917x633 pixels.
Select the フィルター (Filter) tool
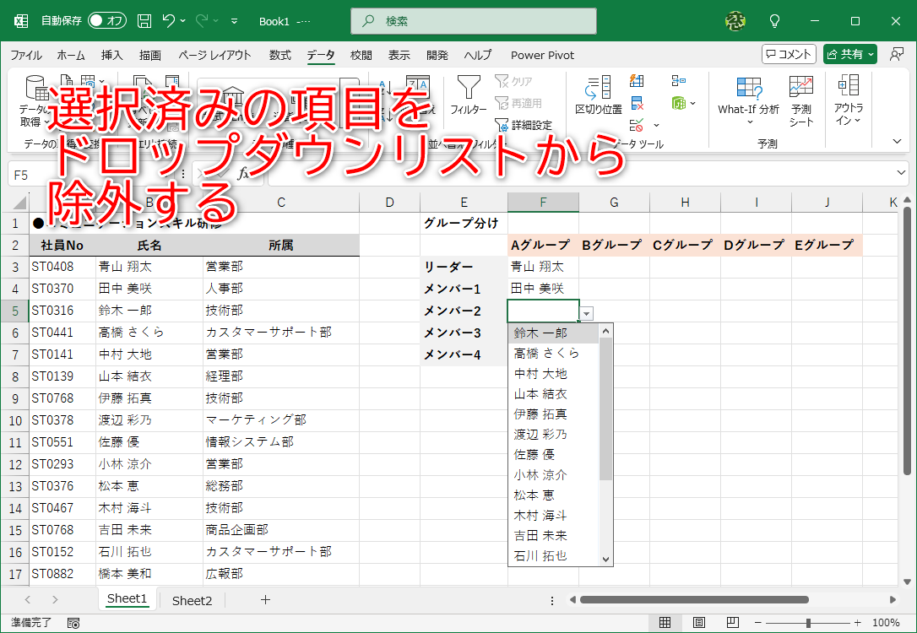(x=468, y=95)
